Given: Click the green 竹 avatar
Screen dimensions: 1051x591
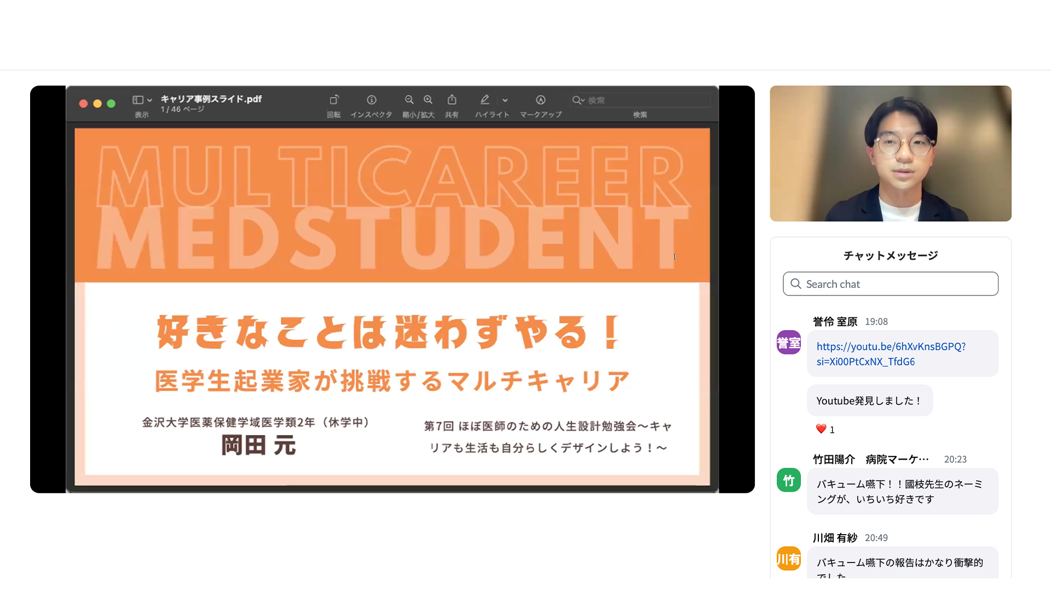Looking at the screenshot, I should coord(789,480).
